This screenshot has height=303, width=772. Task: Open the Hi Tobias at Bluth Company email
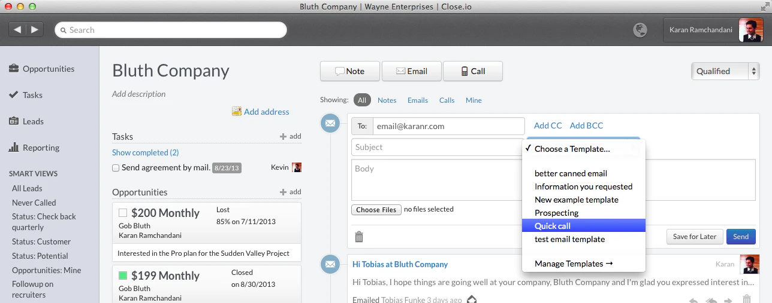pos(400,264)
